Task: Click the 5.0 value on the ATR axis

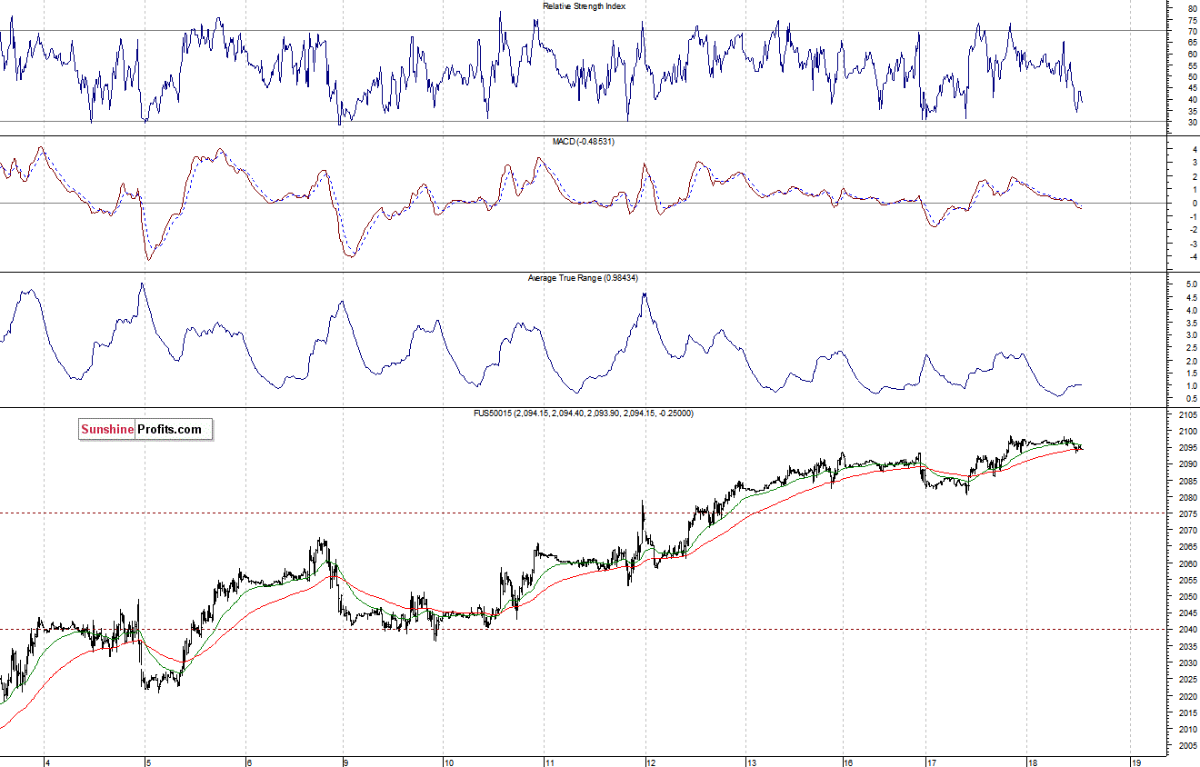Action: point(1190,284)
